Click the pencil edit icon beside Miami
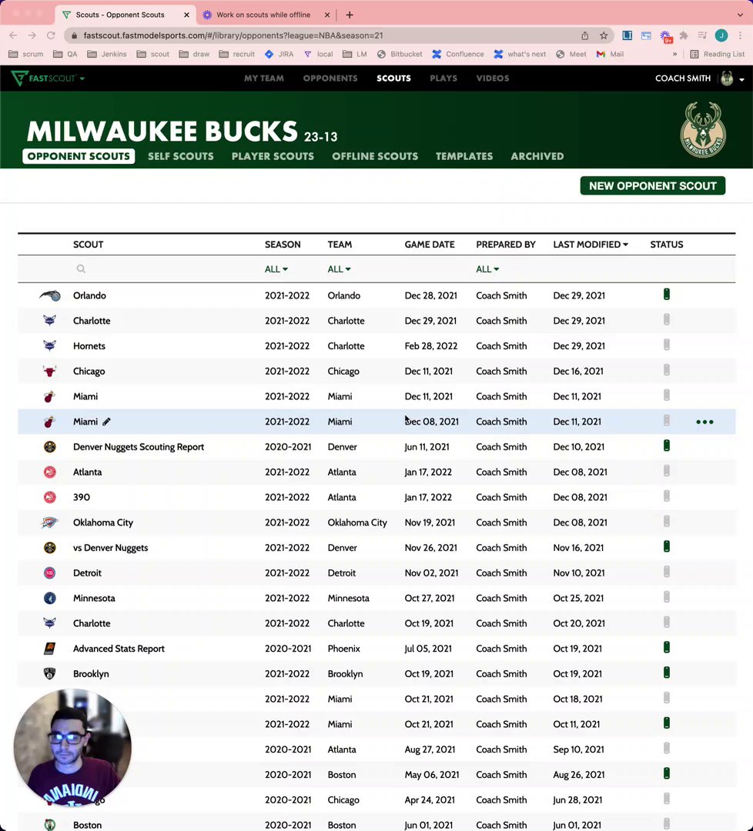Viewport: 753px width, 831px height. point(106,422)
